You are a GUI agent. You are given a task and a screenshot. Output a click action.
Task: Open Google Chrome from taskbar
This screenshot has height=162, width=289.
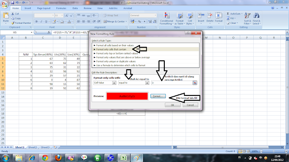click(45, 158)
